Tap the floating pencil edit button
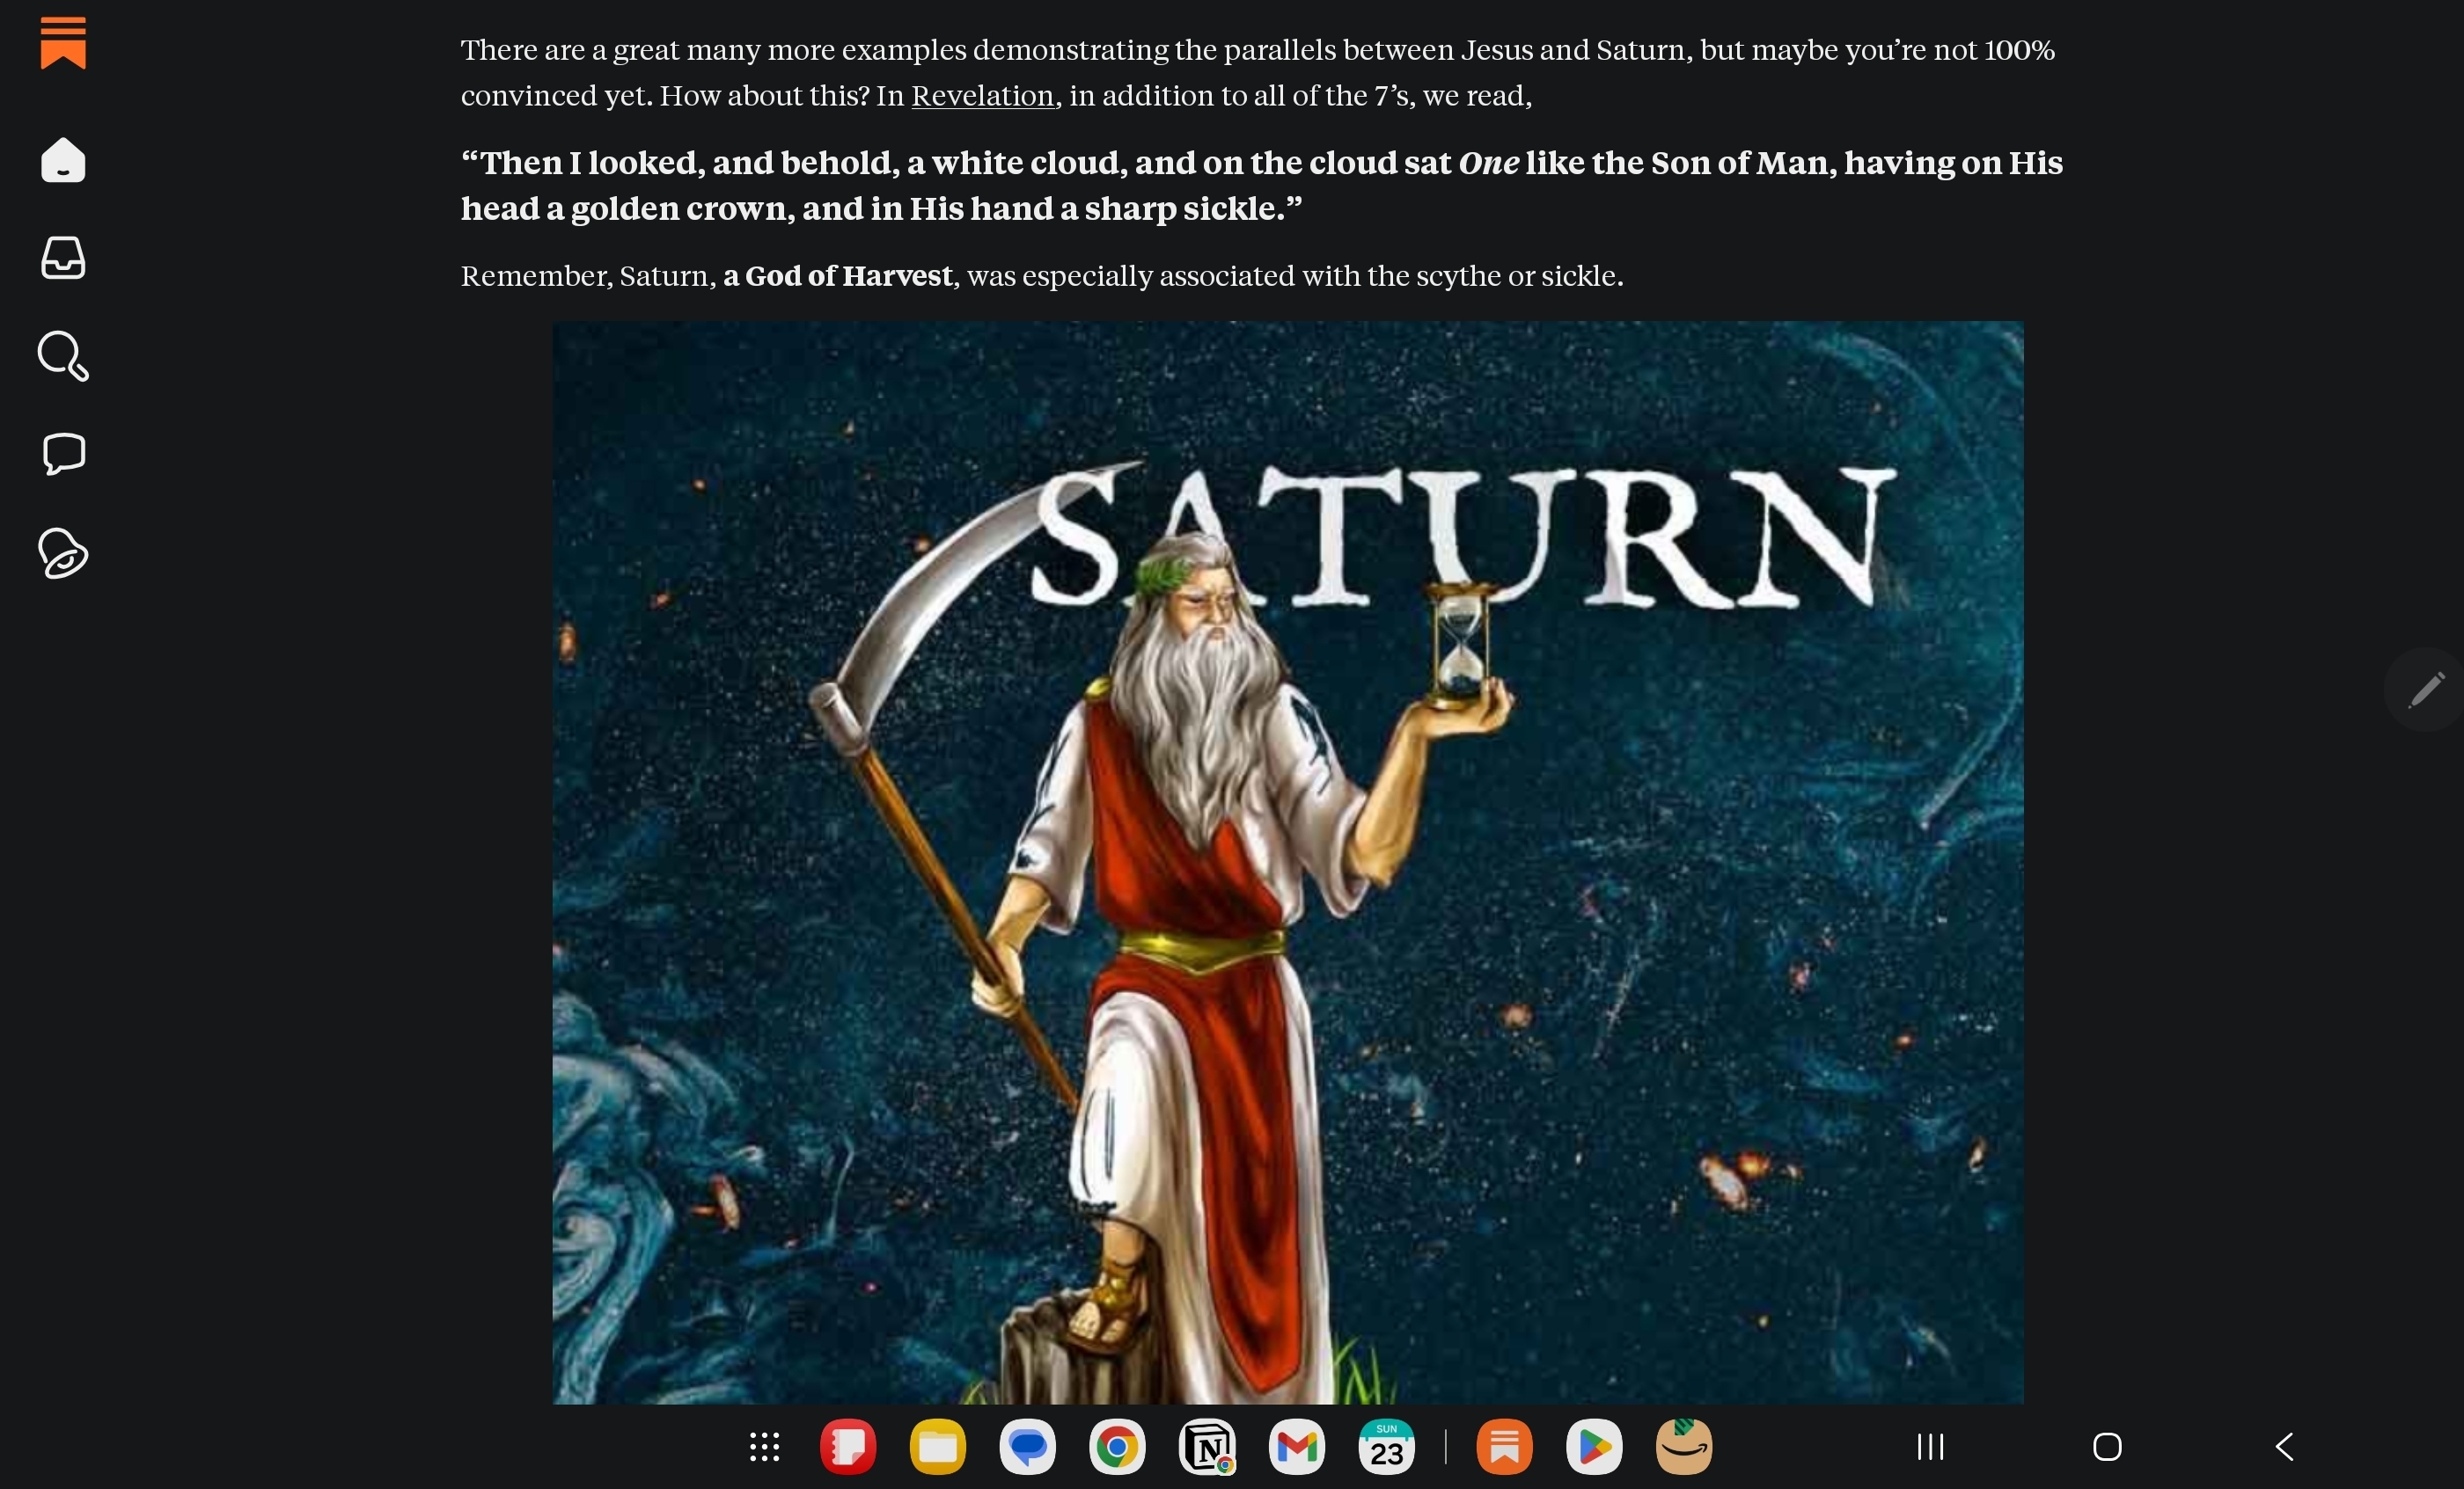This screenshot has height=1489, width=2464. coord(2424,690)
